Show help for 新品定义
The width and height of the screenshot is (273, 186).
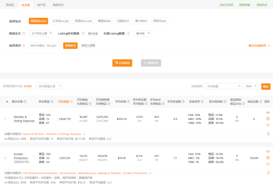(24, 34)
